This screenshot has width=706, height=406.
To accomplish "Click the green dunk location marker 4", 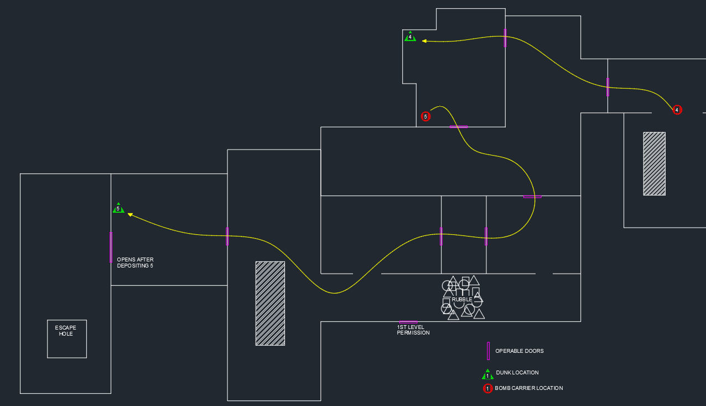I will point(410,37).
